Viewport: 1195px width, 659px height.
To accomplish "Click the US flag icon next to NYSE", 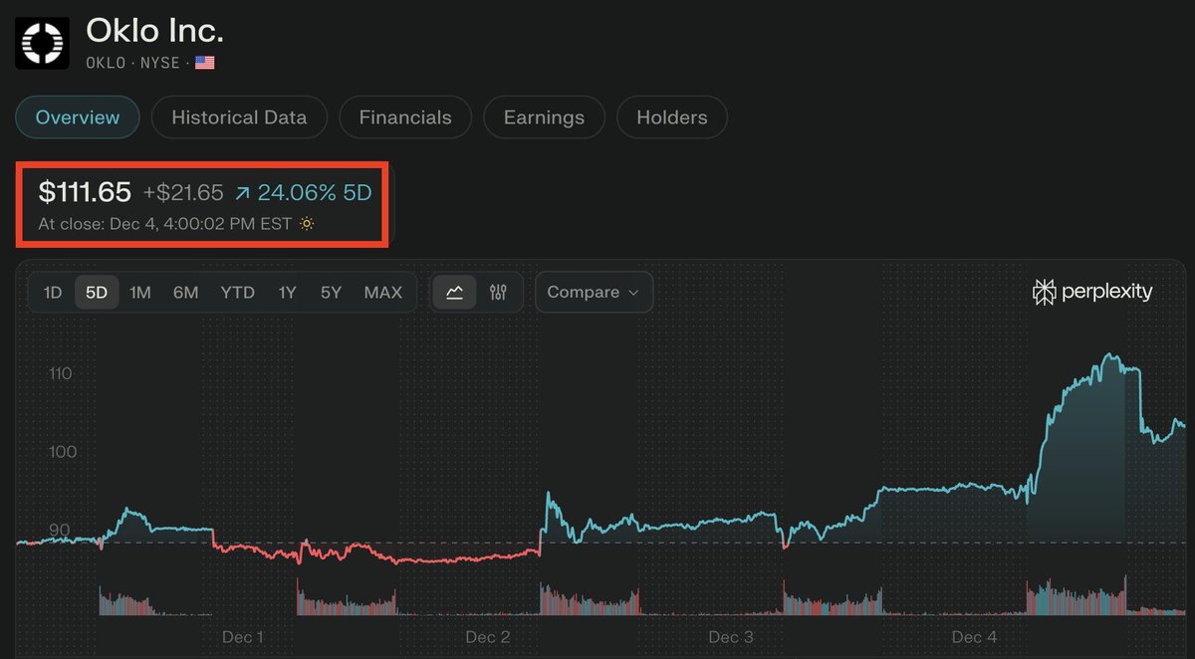I will coord(205,63).
